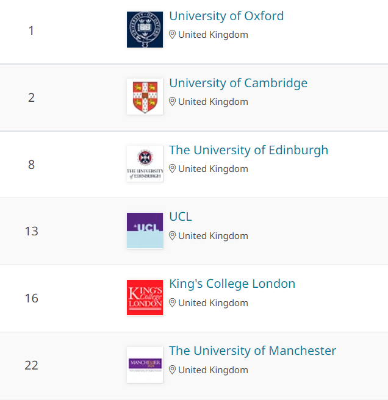388x400 pixels.
Task: Click rank number 1 in the list
Action: (x=31, y=30)
